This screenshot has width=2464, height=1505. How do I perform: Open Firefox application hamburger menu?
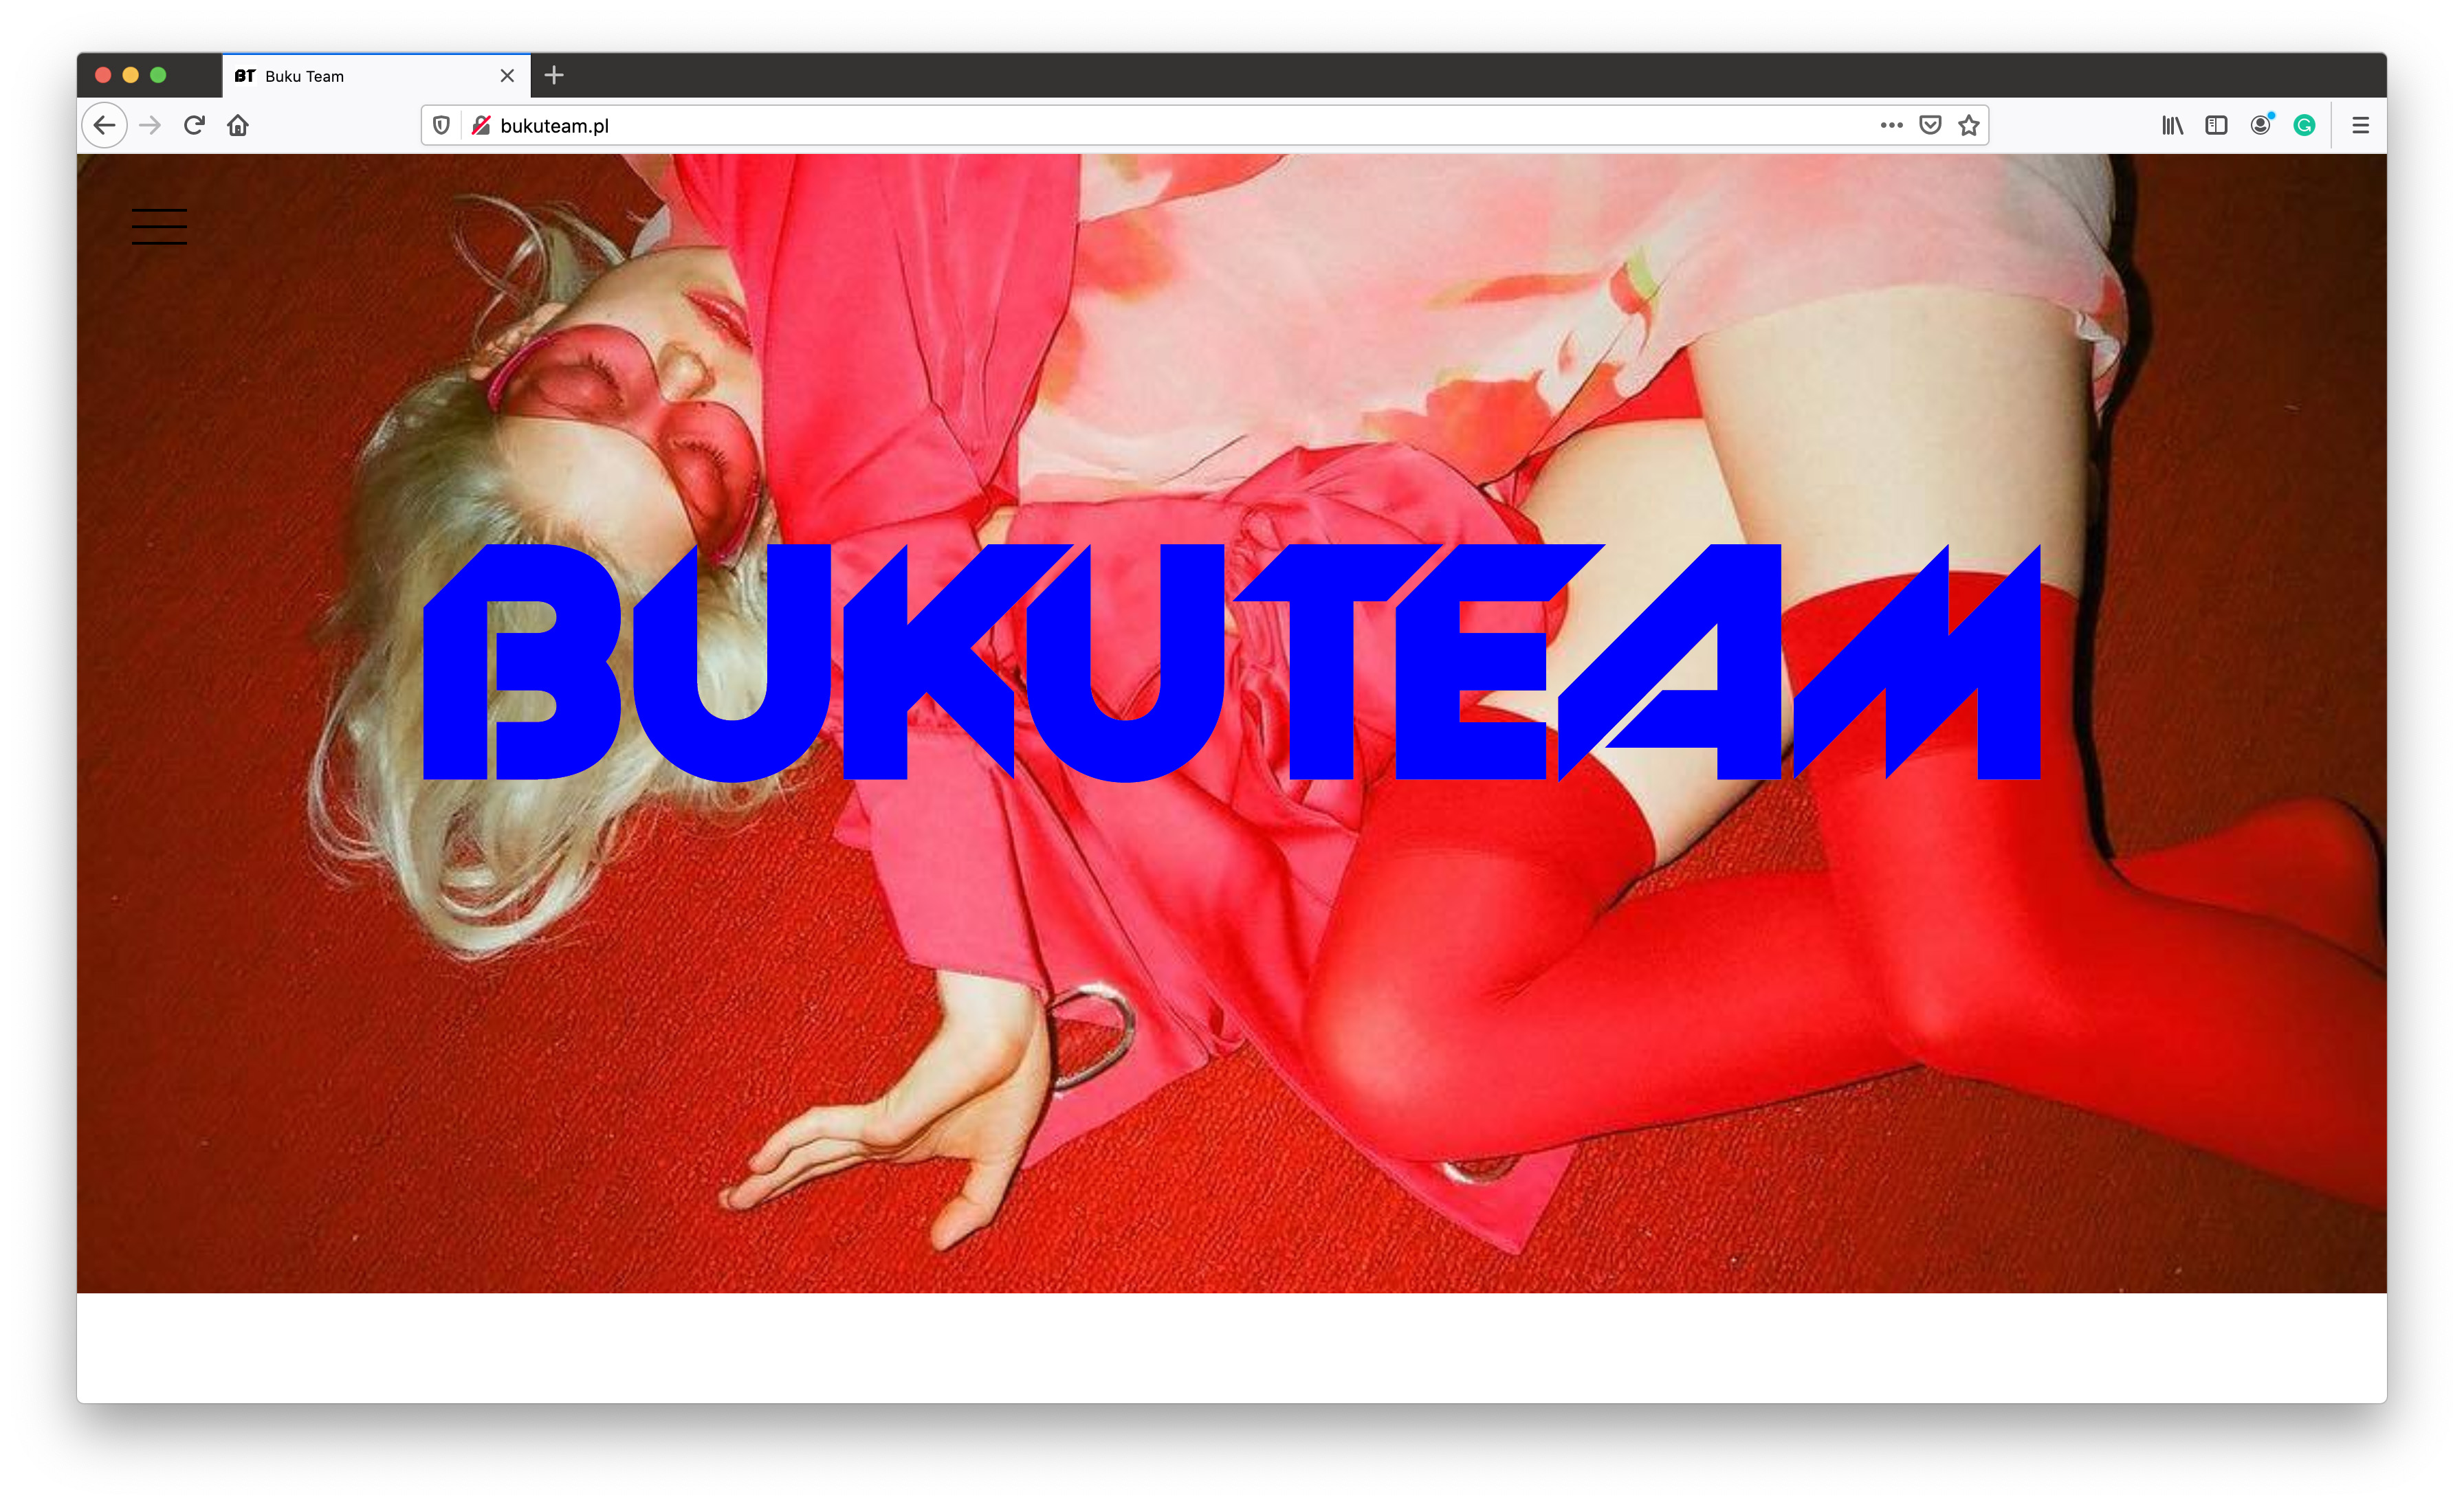(2361, 126)
